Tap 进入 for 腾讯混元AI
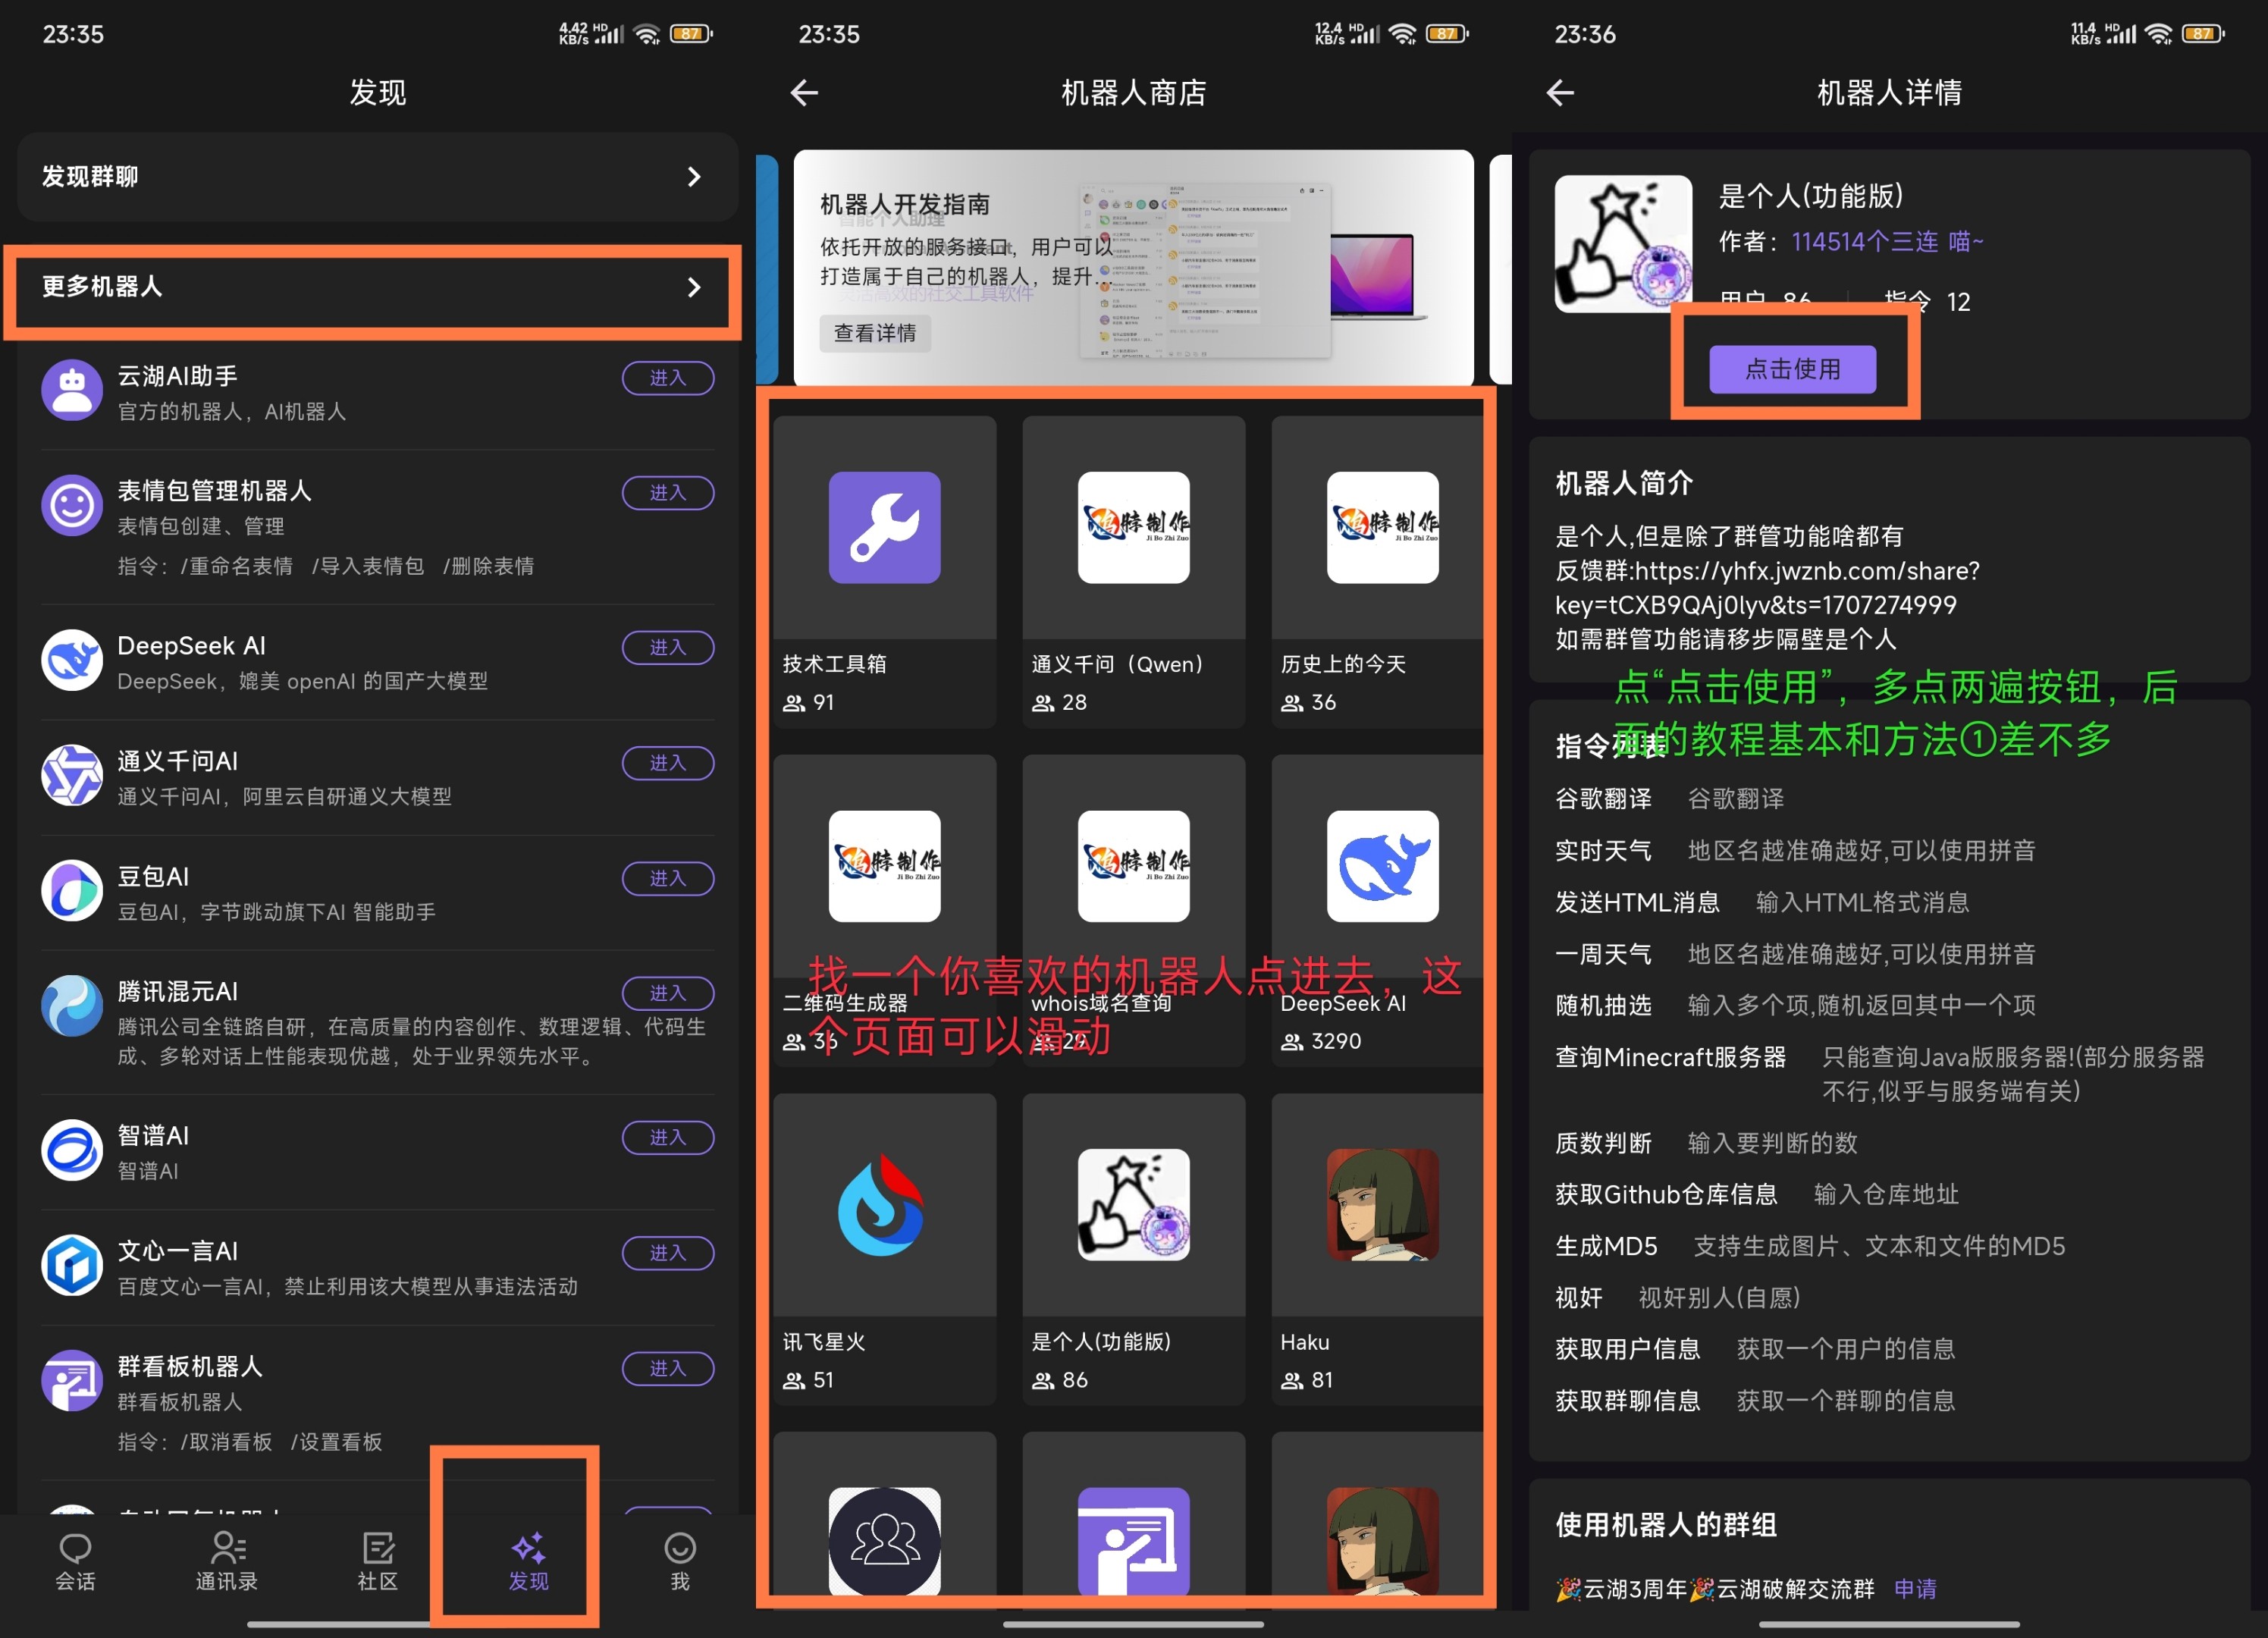 [x=667, y=993]
